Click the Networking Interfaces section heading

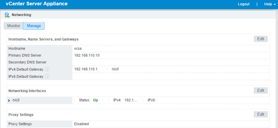[x=27, y=91]
